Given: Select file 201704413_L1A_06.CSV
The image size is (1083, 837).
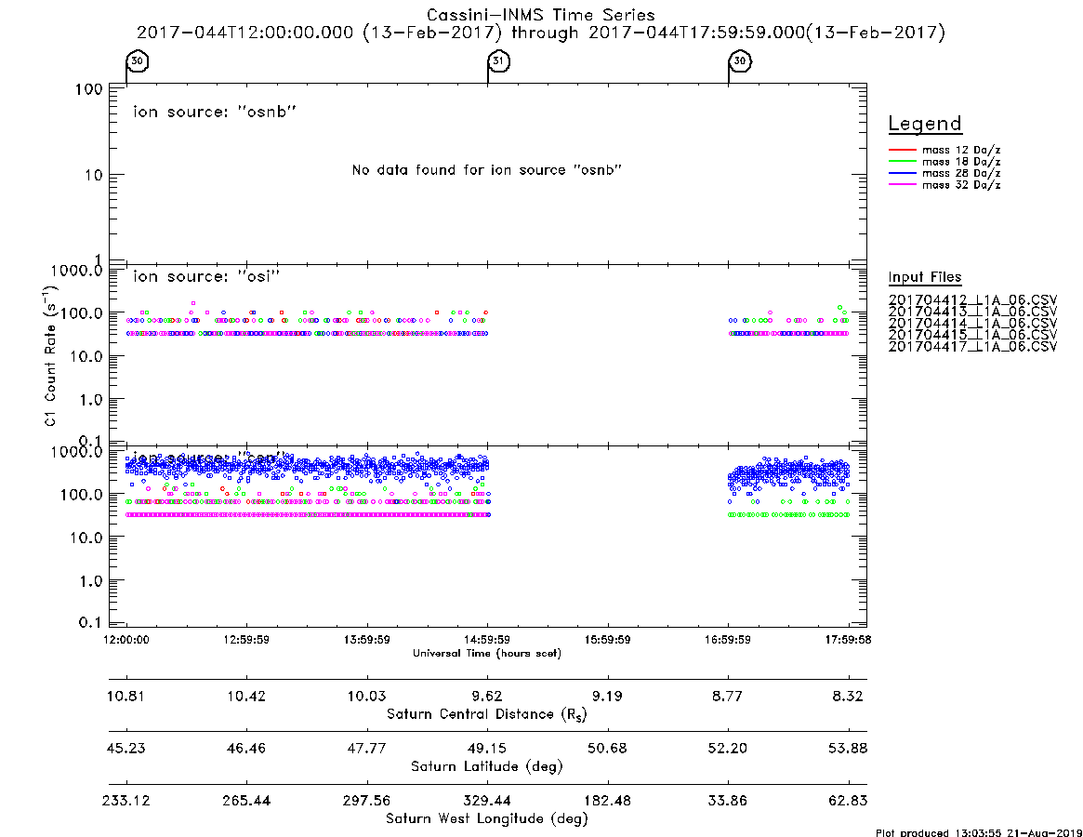Looking at the screenshot, I should [x=972, y=312].
